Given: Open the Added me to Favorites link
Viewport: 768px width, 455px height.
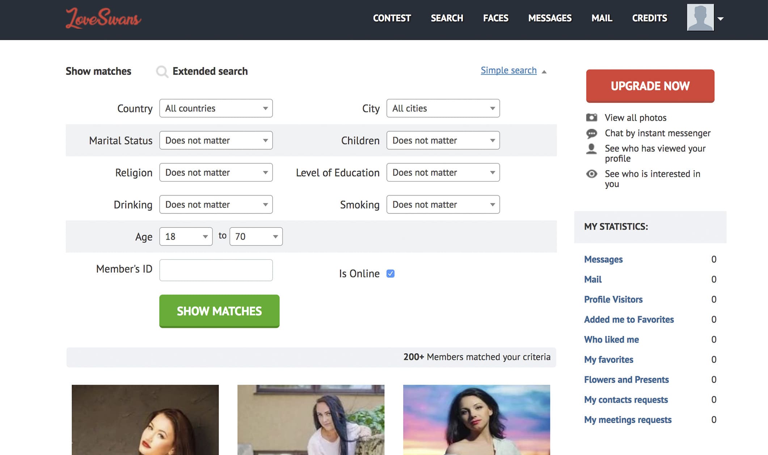Looking at the screenshot, I should point(629,320).
